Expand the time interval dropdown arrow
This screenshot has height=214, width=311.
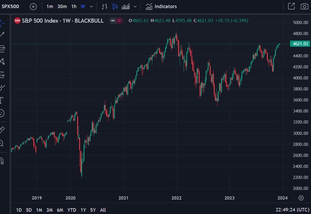(x=91, y=6)
